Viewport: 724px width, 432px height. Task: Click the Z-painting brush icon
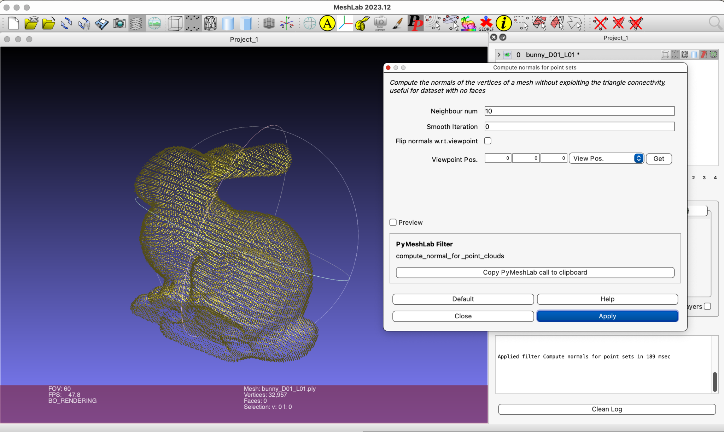click(398, 24)
